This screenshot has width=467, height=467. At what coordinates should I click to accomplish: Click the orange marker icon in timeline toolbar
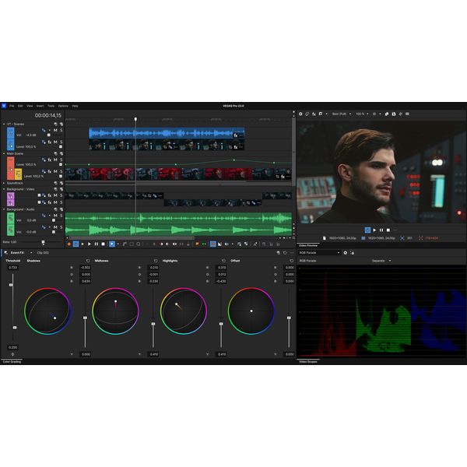pyautogui.click(x=197, y=244)
